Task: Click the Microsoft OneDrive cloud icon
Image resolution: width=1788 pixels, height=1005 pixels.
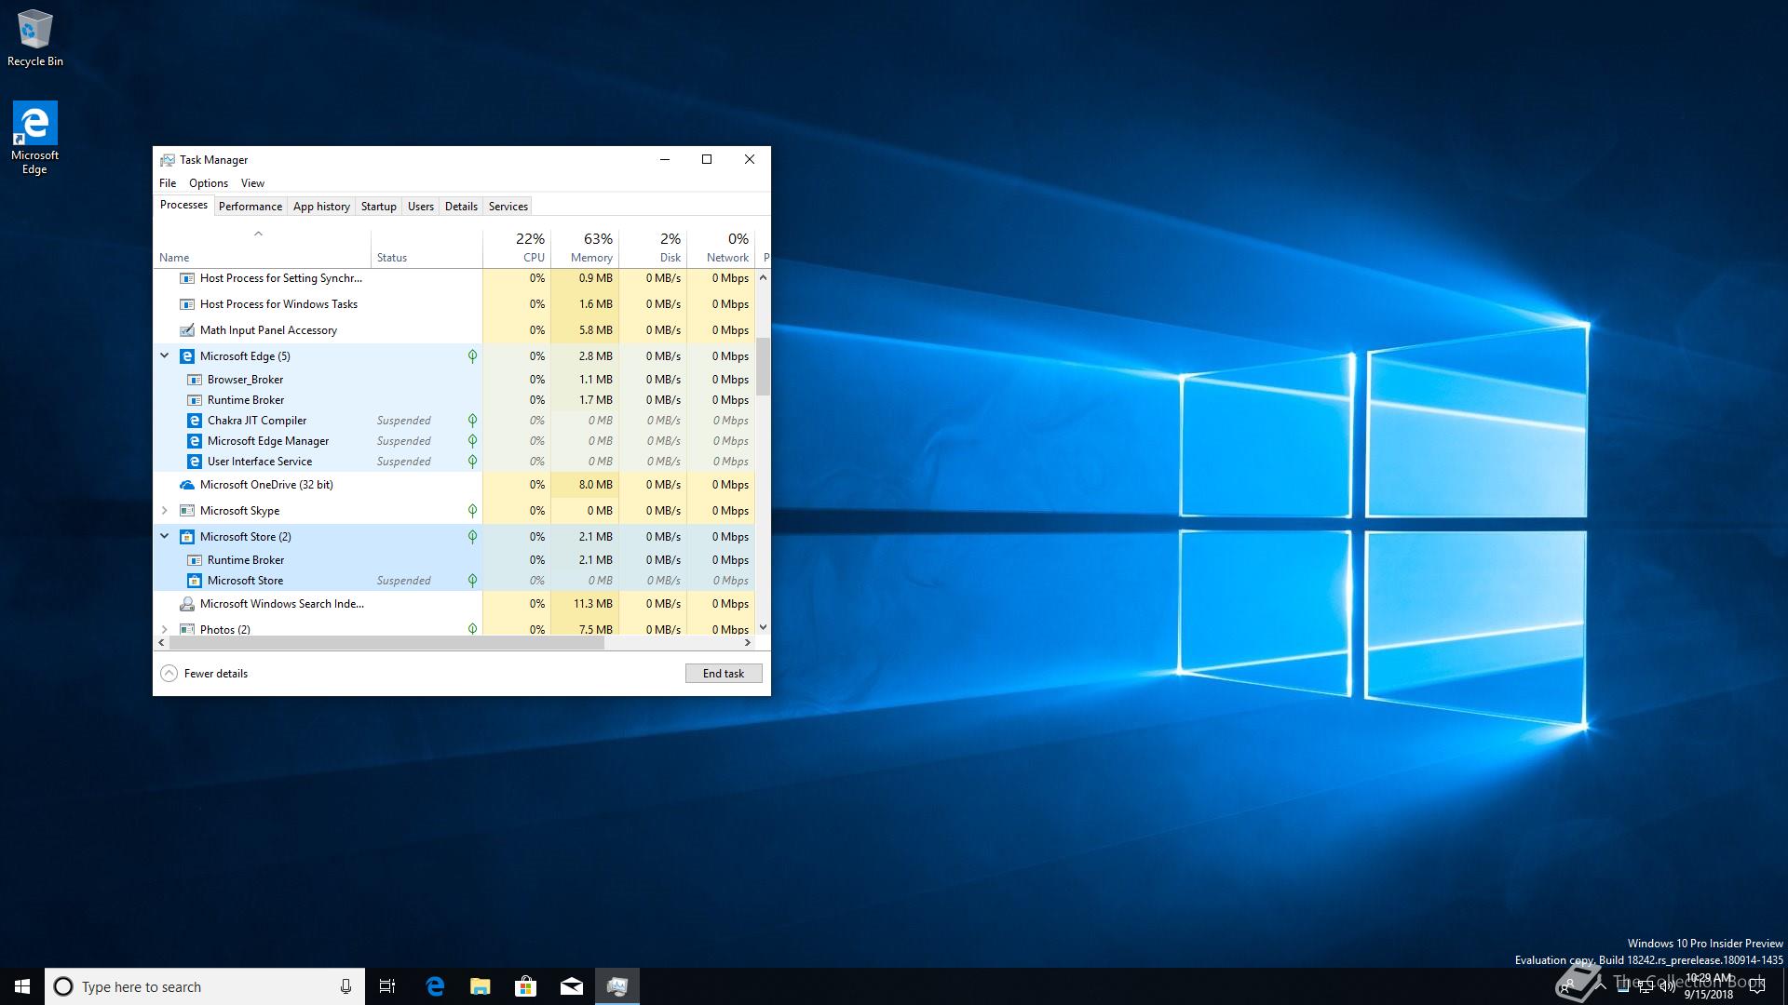Action: [187, 485]
